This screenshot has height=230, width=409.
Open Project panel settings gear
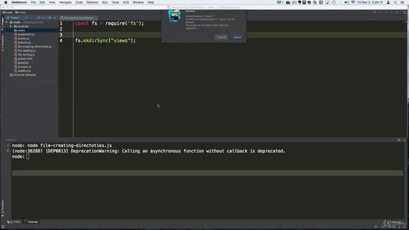point(50,18)
